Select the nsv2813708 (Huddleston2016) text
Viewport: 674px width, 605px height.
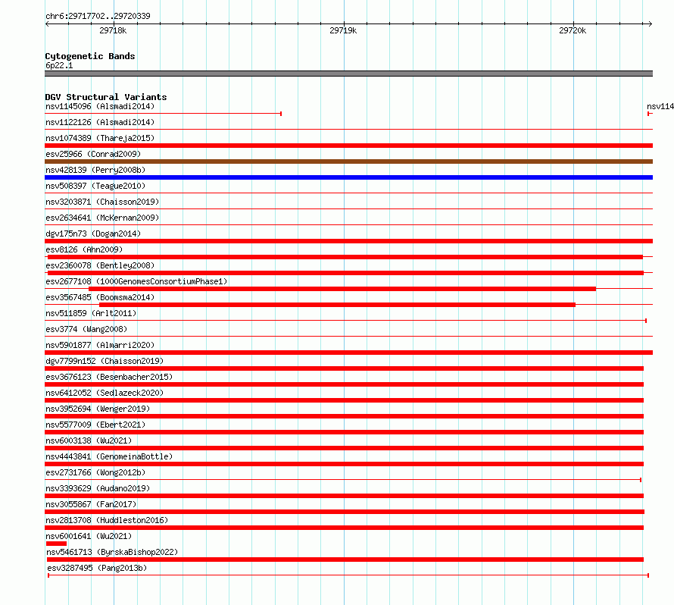[107, 520]
